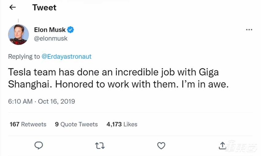
Task: Open the three-dot more options menu
Action: [x=249, y=30]
